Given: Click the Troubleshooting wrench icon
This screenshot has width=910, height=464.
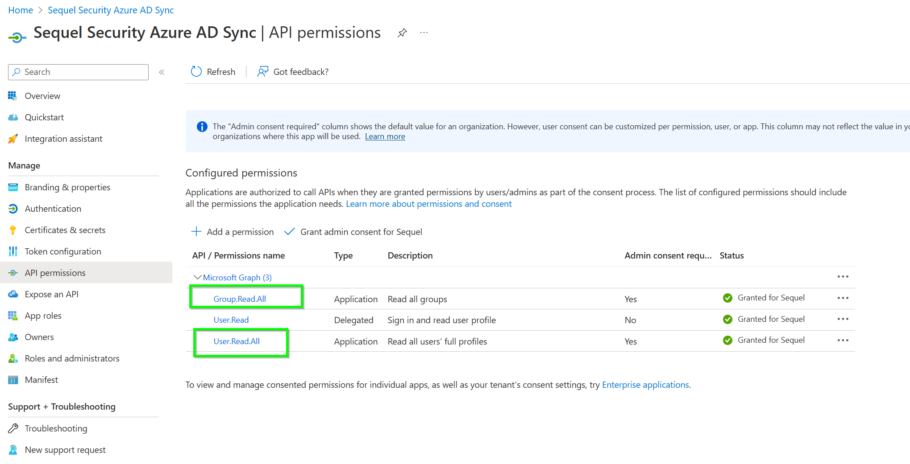Looking at the screenshot, I should tap(13, 428).
